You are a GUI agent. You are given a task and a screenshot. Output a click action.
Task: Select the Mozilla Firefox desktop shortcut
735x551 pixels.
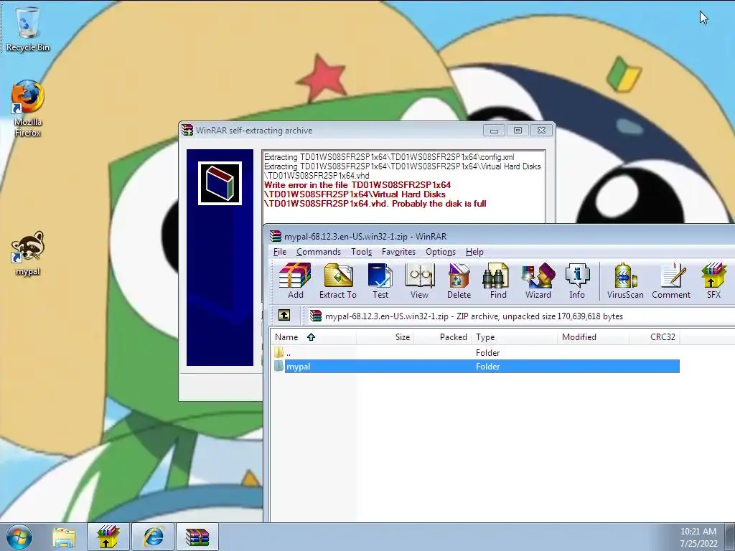point(28,108)
